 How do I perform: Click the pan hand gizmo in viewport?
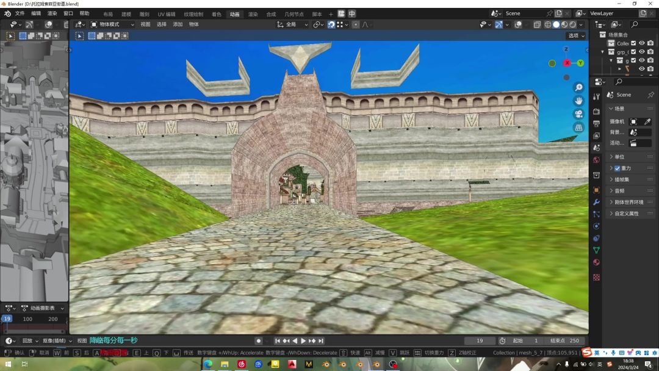pos(578,101)
